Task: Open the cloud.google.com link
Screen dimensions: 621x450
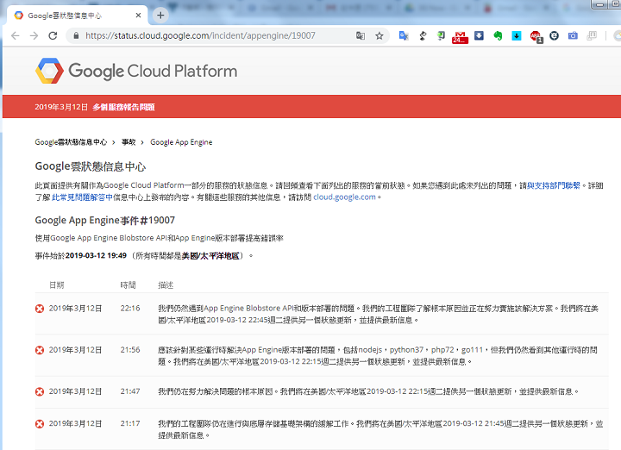Action: pyautogui.click(x=344, y=197)
